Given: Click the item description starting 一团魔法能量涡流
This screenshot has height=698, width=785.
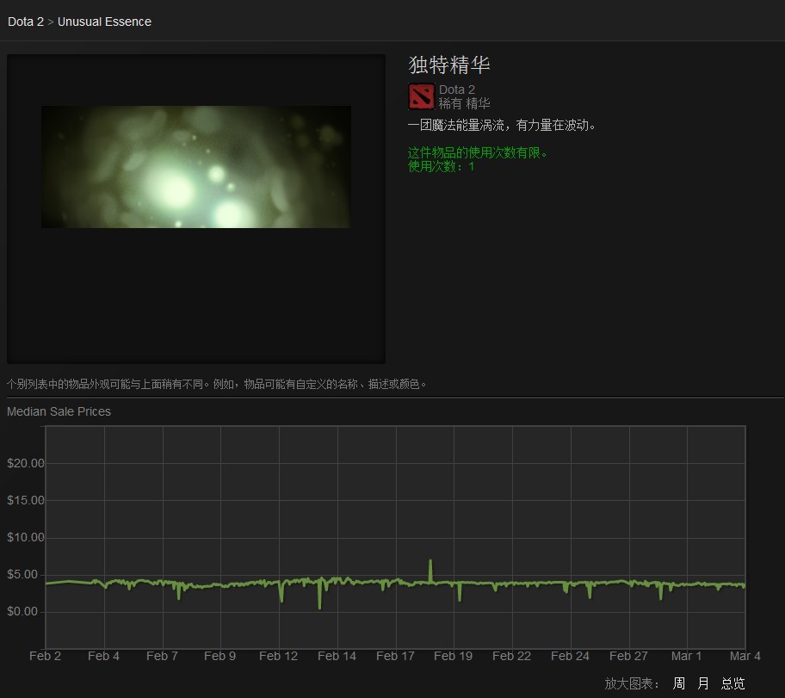Looking at the screenshot, I should (502, 126).
